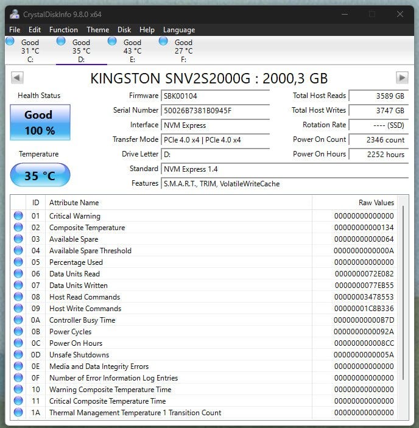Image resolution: width=419 pixels, height=428 pixels.
Task: Select the Composite Temperature attribute name
Action: [87, 227]
